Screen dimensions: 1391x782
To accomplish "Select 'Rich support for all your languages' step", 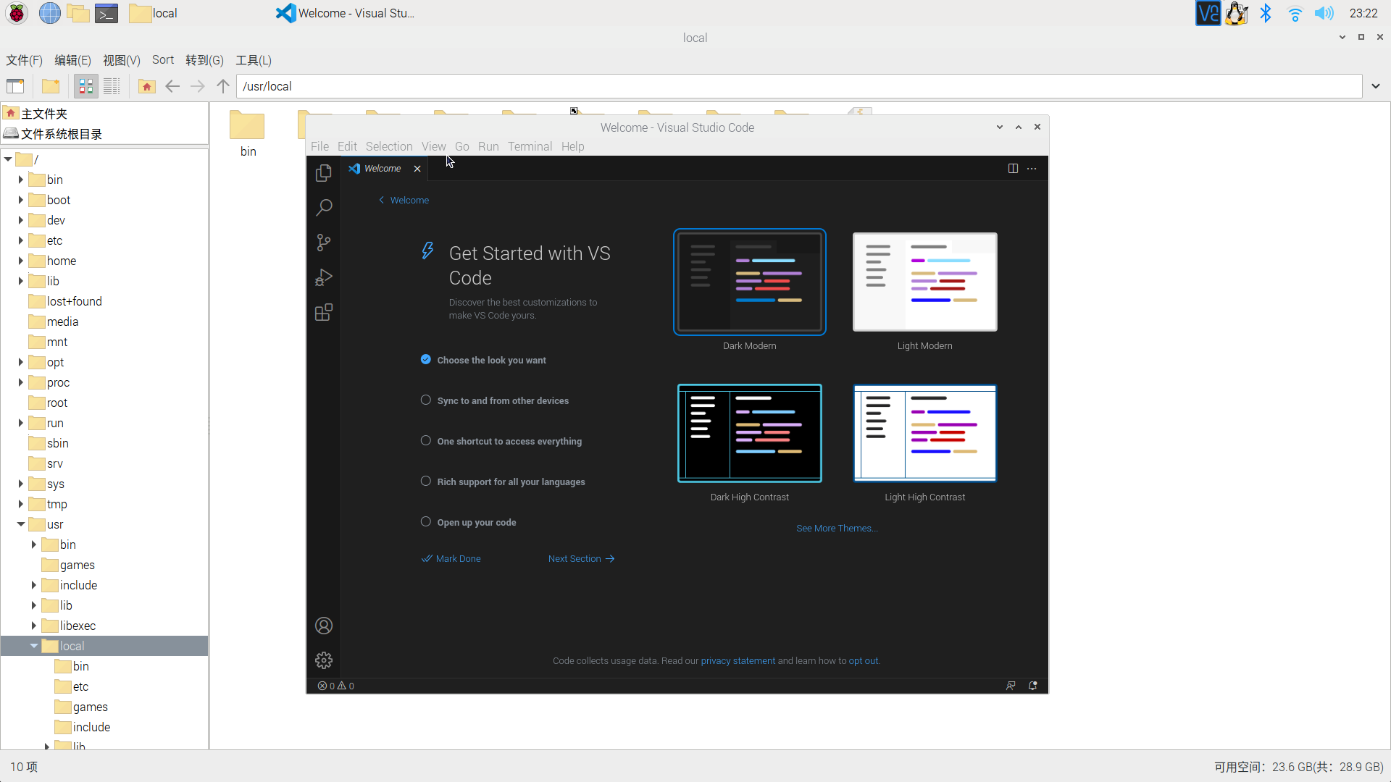I will click(511, 482).
